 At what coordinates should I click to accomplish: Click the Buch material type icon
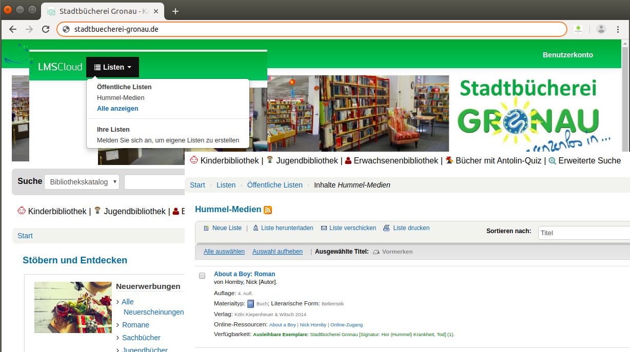pyautogui.click(x=251, y=304)
